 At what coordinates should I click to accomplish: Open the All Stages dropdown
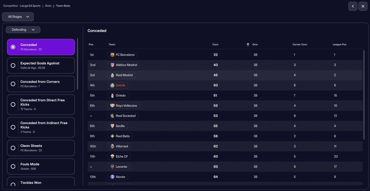(18, 17)
